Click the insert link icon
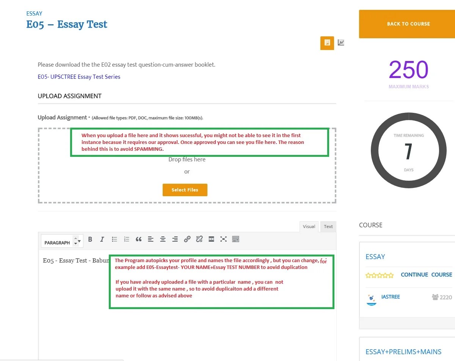455x361 pixels. click(187, 239)
